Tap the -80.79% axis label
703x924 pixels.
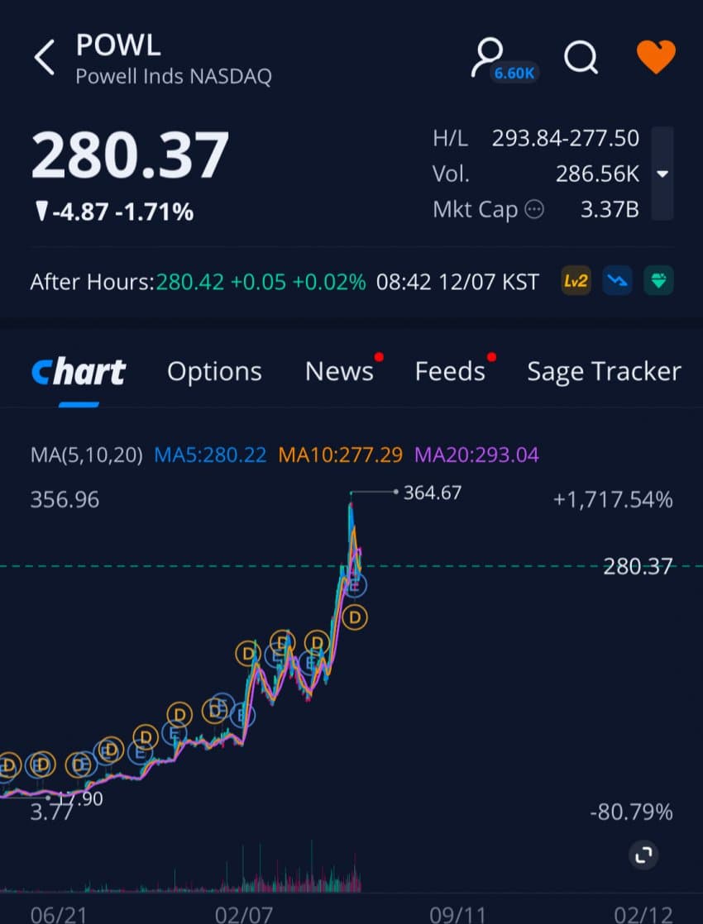click(x=631, y=812)
